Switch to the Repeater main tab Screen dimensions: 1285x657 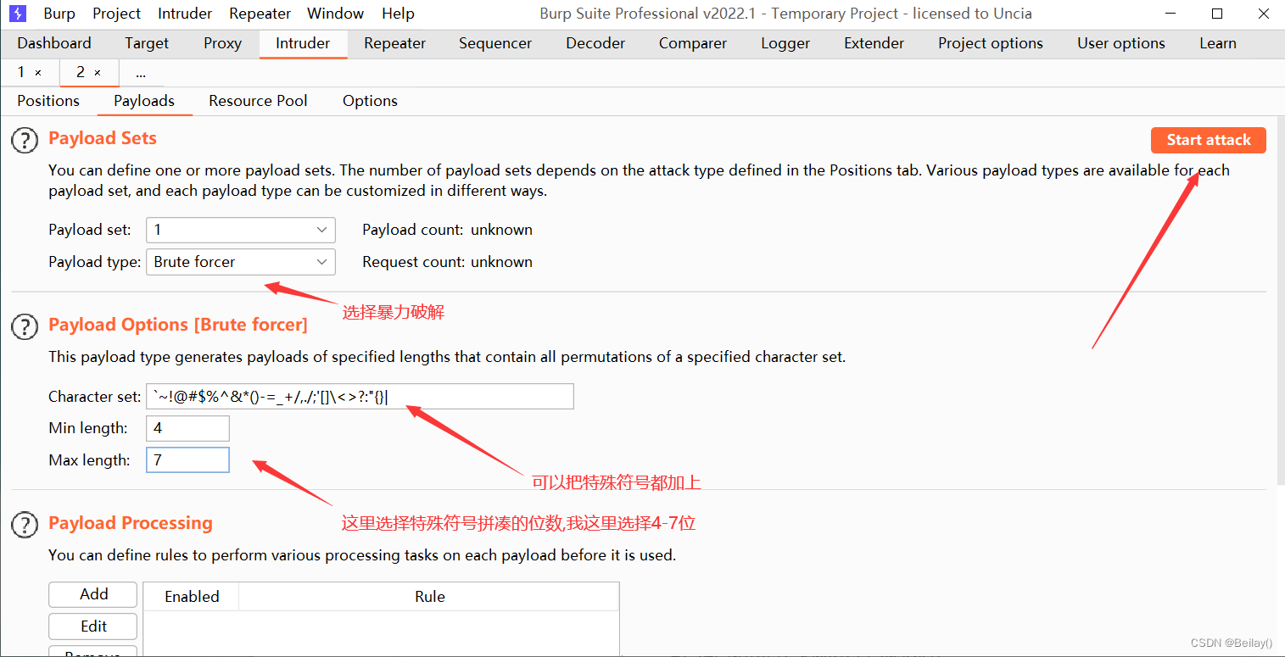tap(394, 43)
